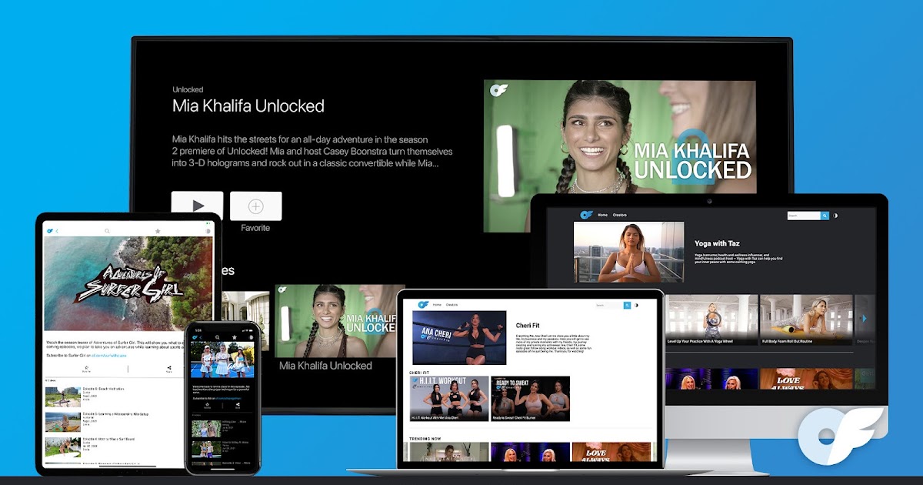Open the middle Trending Now video on laptop
Screen dimensions: 923x485
click(530, 452)
